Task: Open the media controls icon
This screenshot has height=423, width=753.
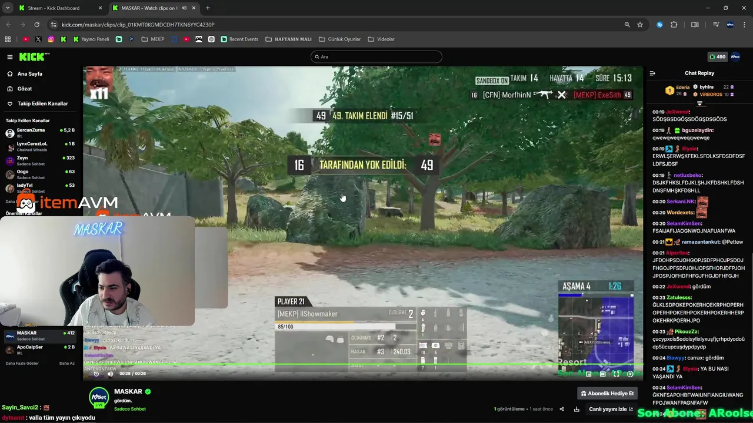Action: (x=716, y=25)
